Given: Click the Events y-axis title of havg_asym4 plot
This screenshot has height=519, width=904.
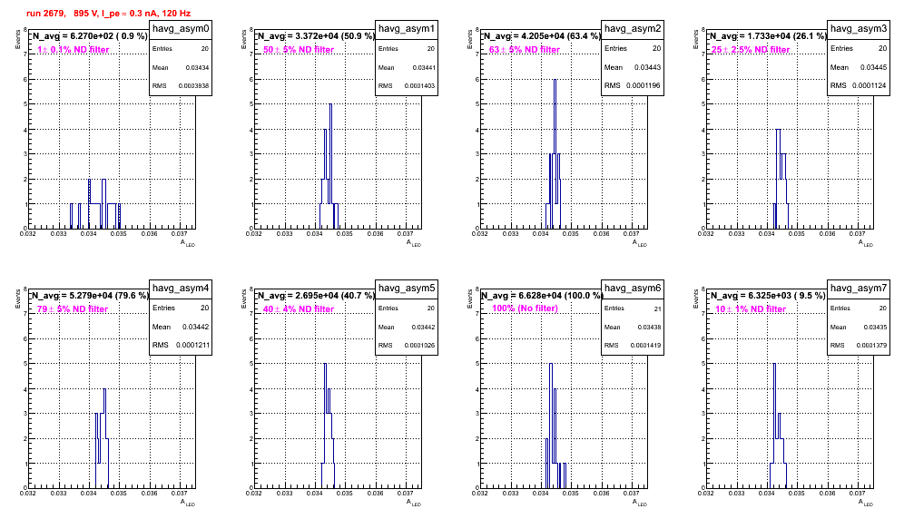Looking at the screenshot, I should [x=17, y=299].
